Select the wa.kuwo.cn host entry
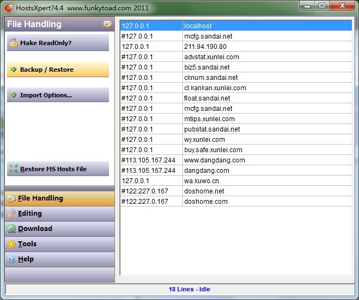Viewport: 359px width, 300px height. tap(235, 181)
